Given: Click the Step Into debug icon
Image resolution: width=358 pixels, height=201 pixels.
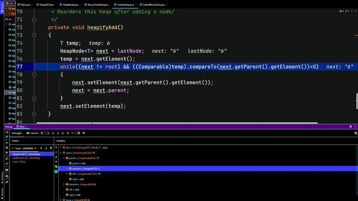Looking at the screenshot, I should (53, 133).
